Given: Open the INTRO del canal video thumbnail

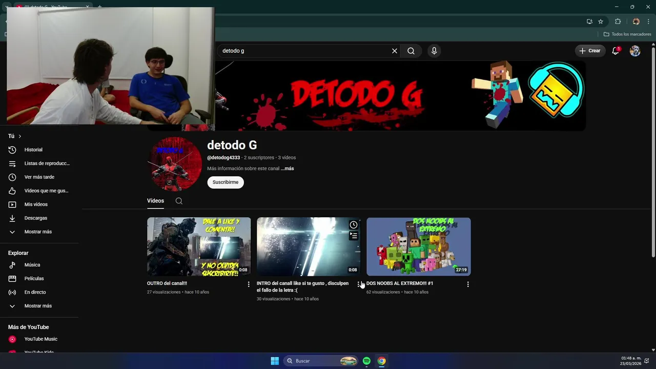Looking at the screenshot, I should 309,247.
